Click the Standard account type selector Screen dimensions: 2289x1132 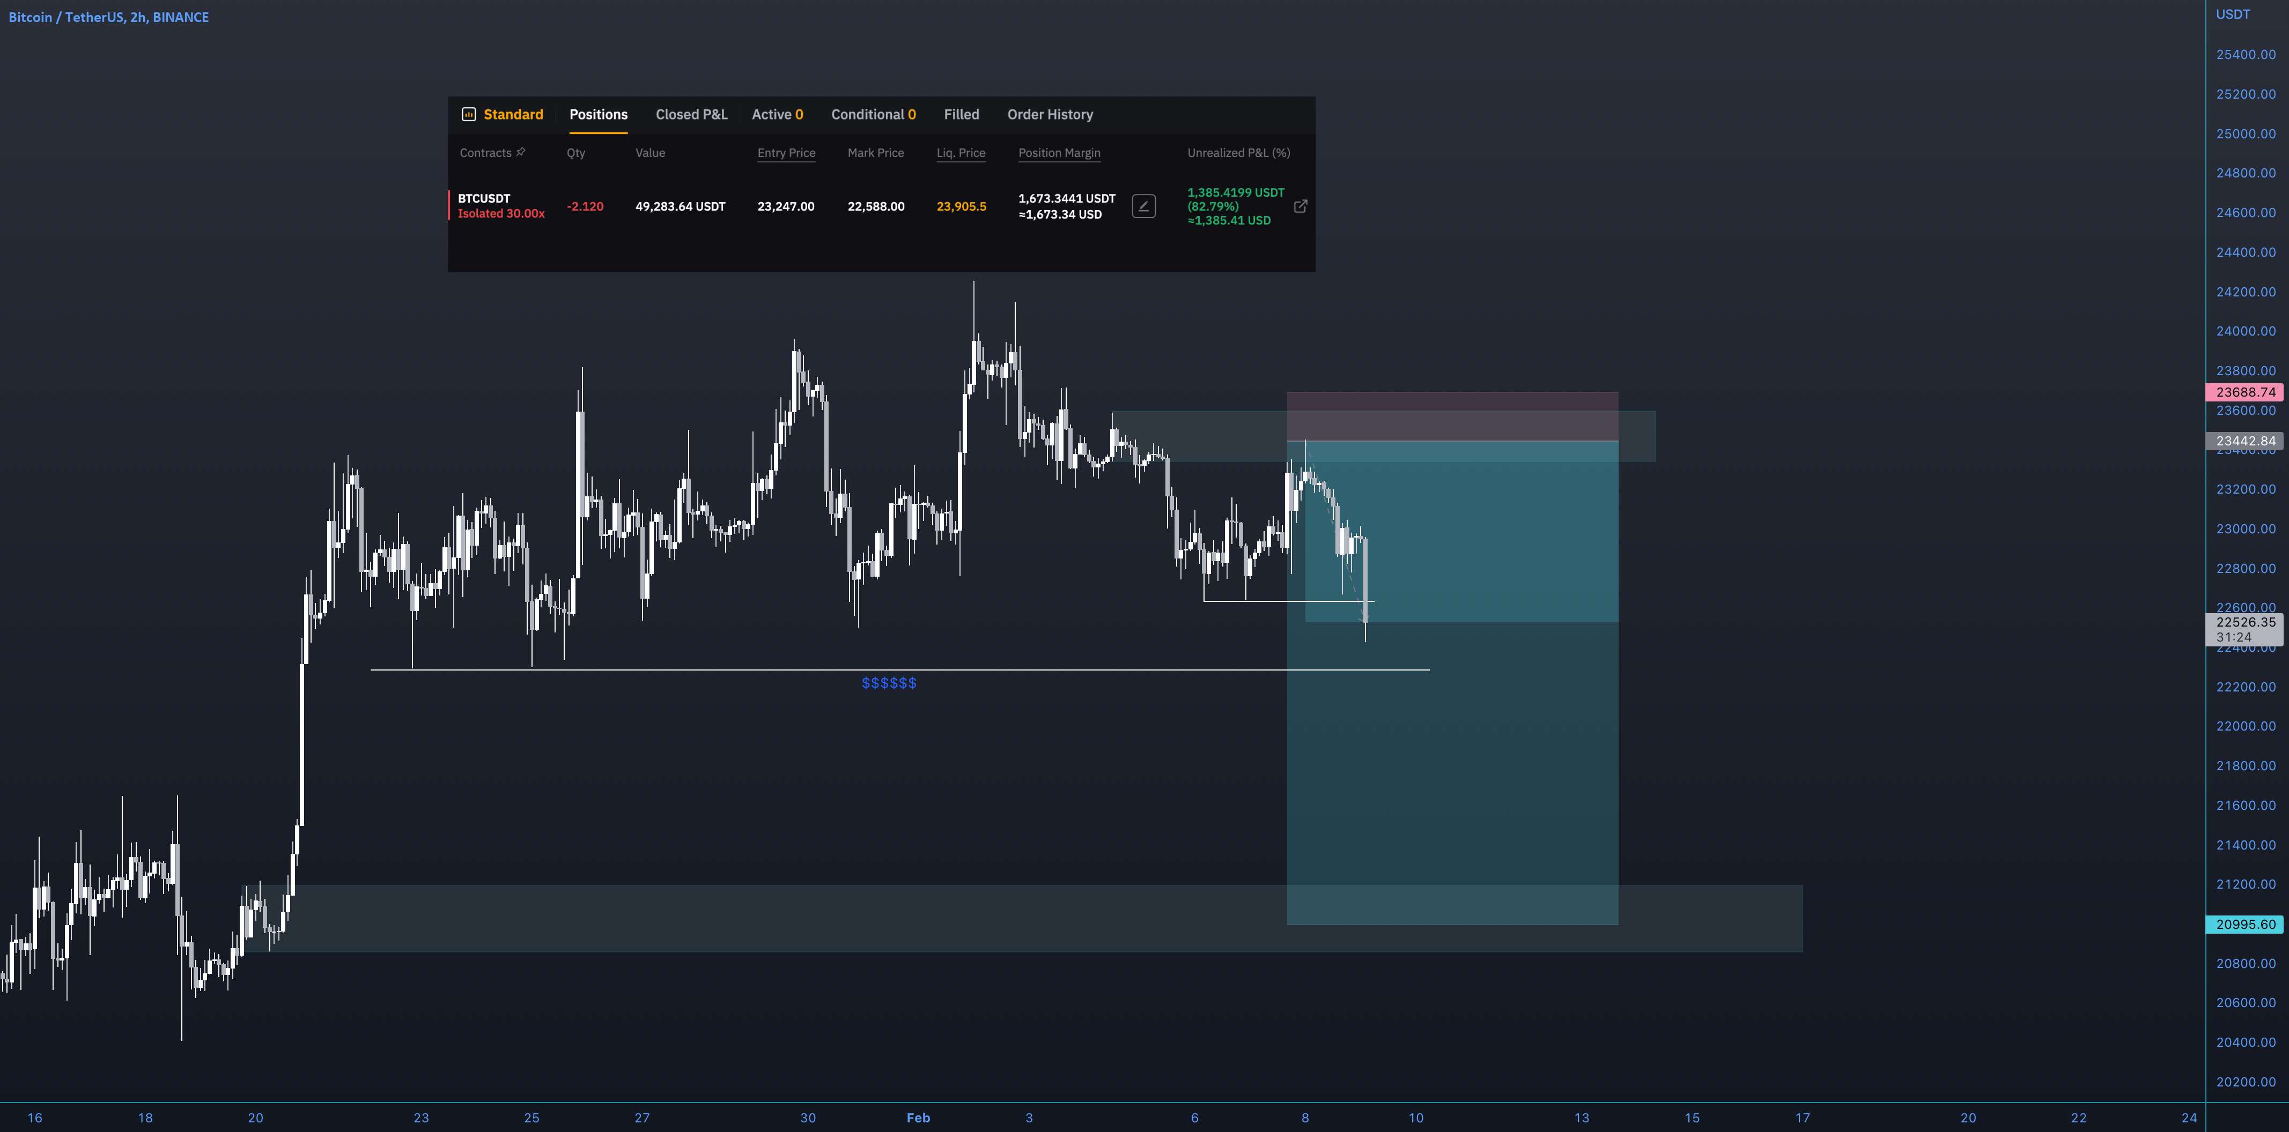(x=501, y=114)
